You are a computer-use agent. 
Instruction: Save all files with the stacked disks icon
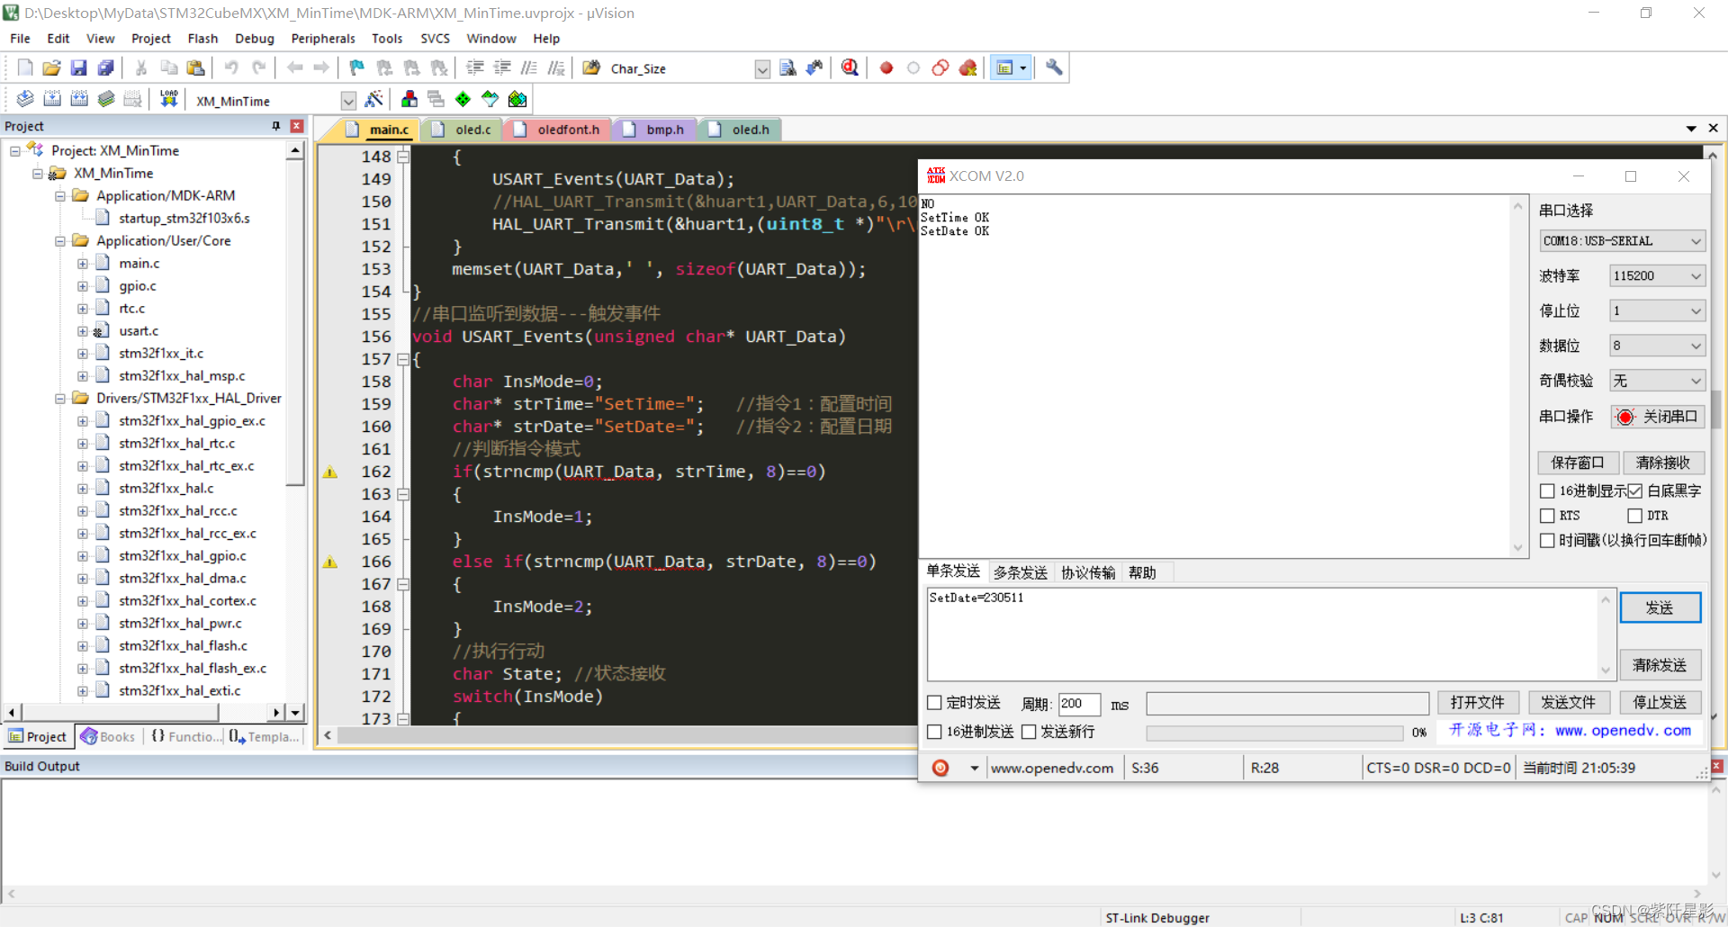[x=105, y=68]
